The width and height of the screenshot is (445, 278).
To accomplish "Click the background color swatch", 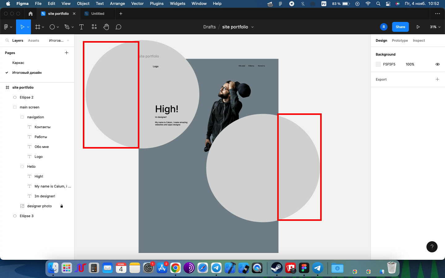I will 378,64.
